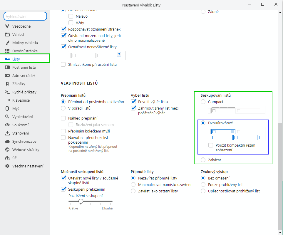Choose Zavírat jako ostatní listy
Image resolution: width=283 pixels, height=235 pixels.
click(x=133, y=191)
